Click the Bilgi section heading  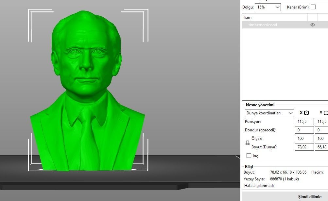[x=249, y=166]
